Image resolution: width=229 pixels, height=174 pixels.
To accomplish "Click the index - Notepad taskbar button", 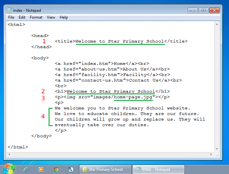I will pyautogui.click(x=157, y=169).
